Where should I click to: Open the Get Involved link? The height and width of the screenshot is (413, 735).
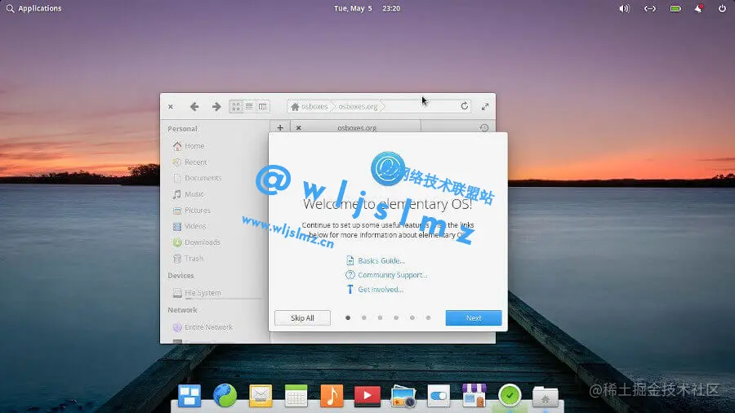(x=375, y=290)
